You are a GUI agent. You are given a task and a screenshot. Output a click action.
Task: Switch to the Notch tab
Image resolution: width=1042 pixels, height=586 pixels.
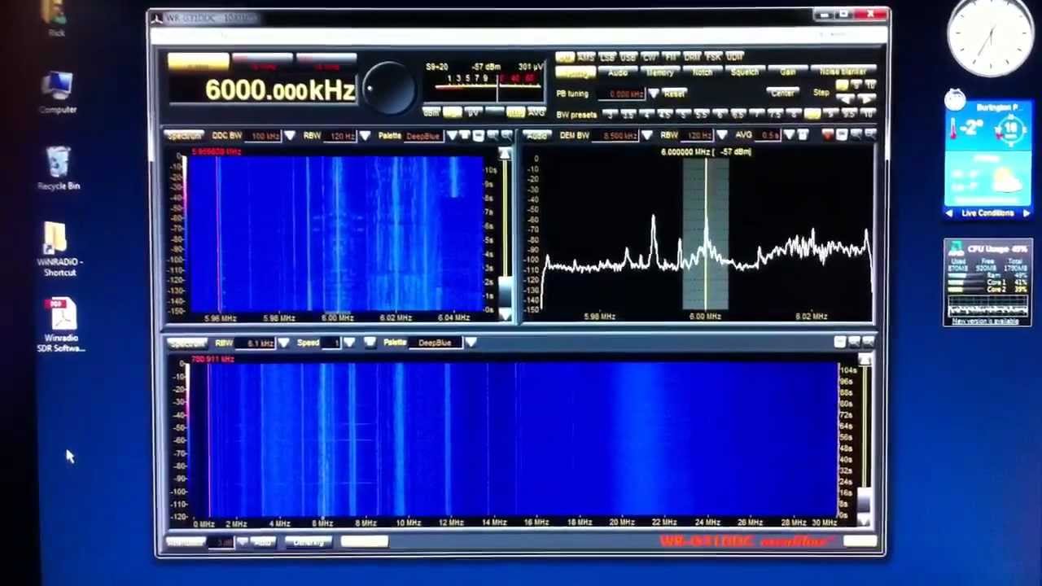pyautogui.click(x=703, y=72)
